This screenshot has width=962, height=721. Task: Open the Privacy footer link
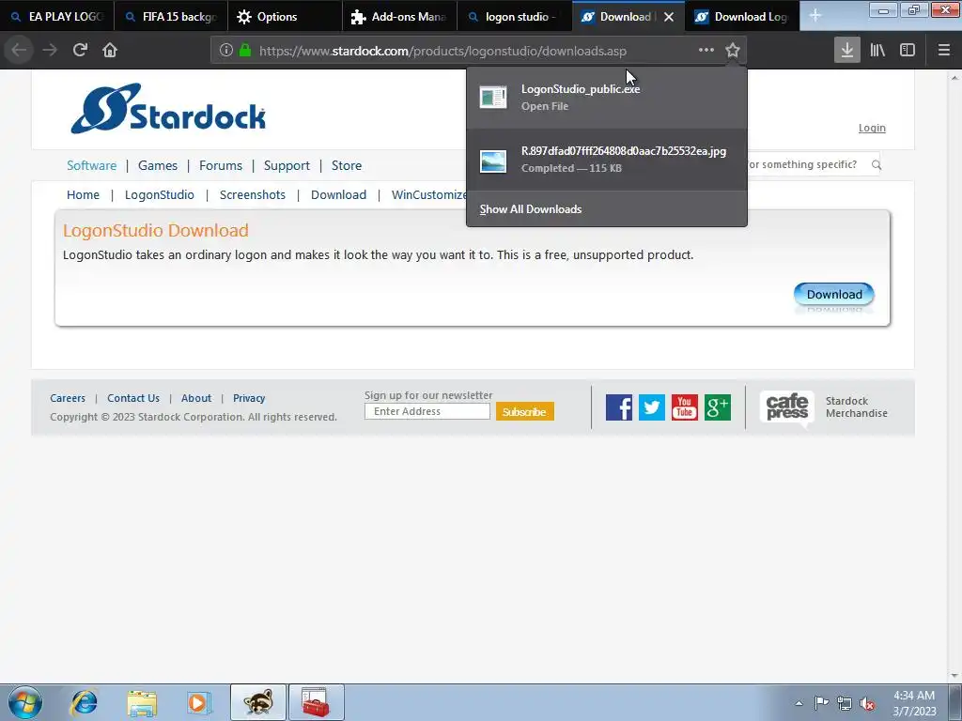[x=249, y=398]
